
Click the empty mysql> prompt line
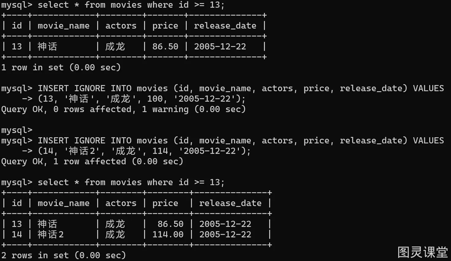pos(17,130)
